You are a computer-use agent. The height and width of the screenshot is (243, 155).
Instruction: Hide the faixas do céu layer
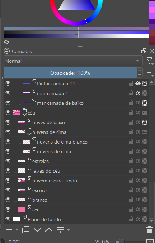[8, 170]
